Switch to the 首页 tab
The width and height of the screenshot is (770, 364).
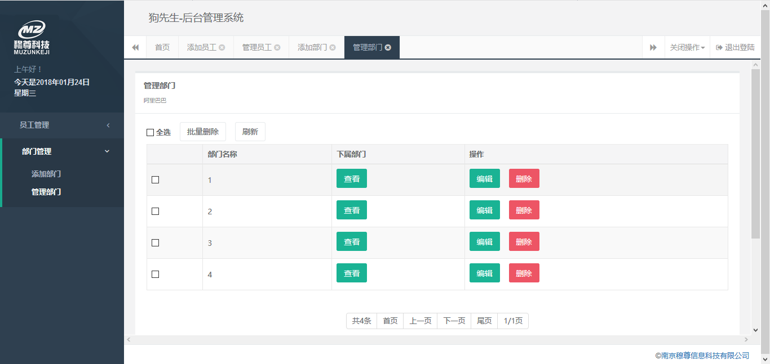(x=162, y=48)
